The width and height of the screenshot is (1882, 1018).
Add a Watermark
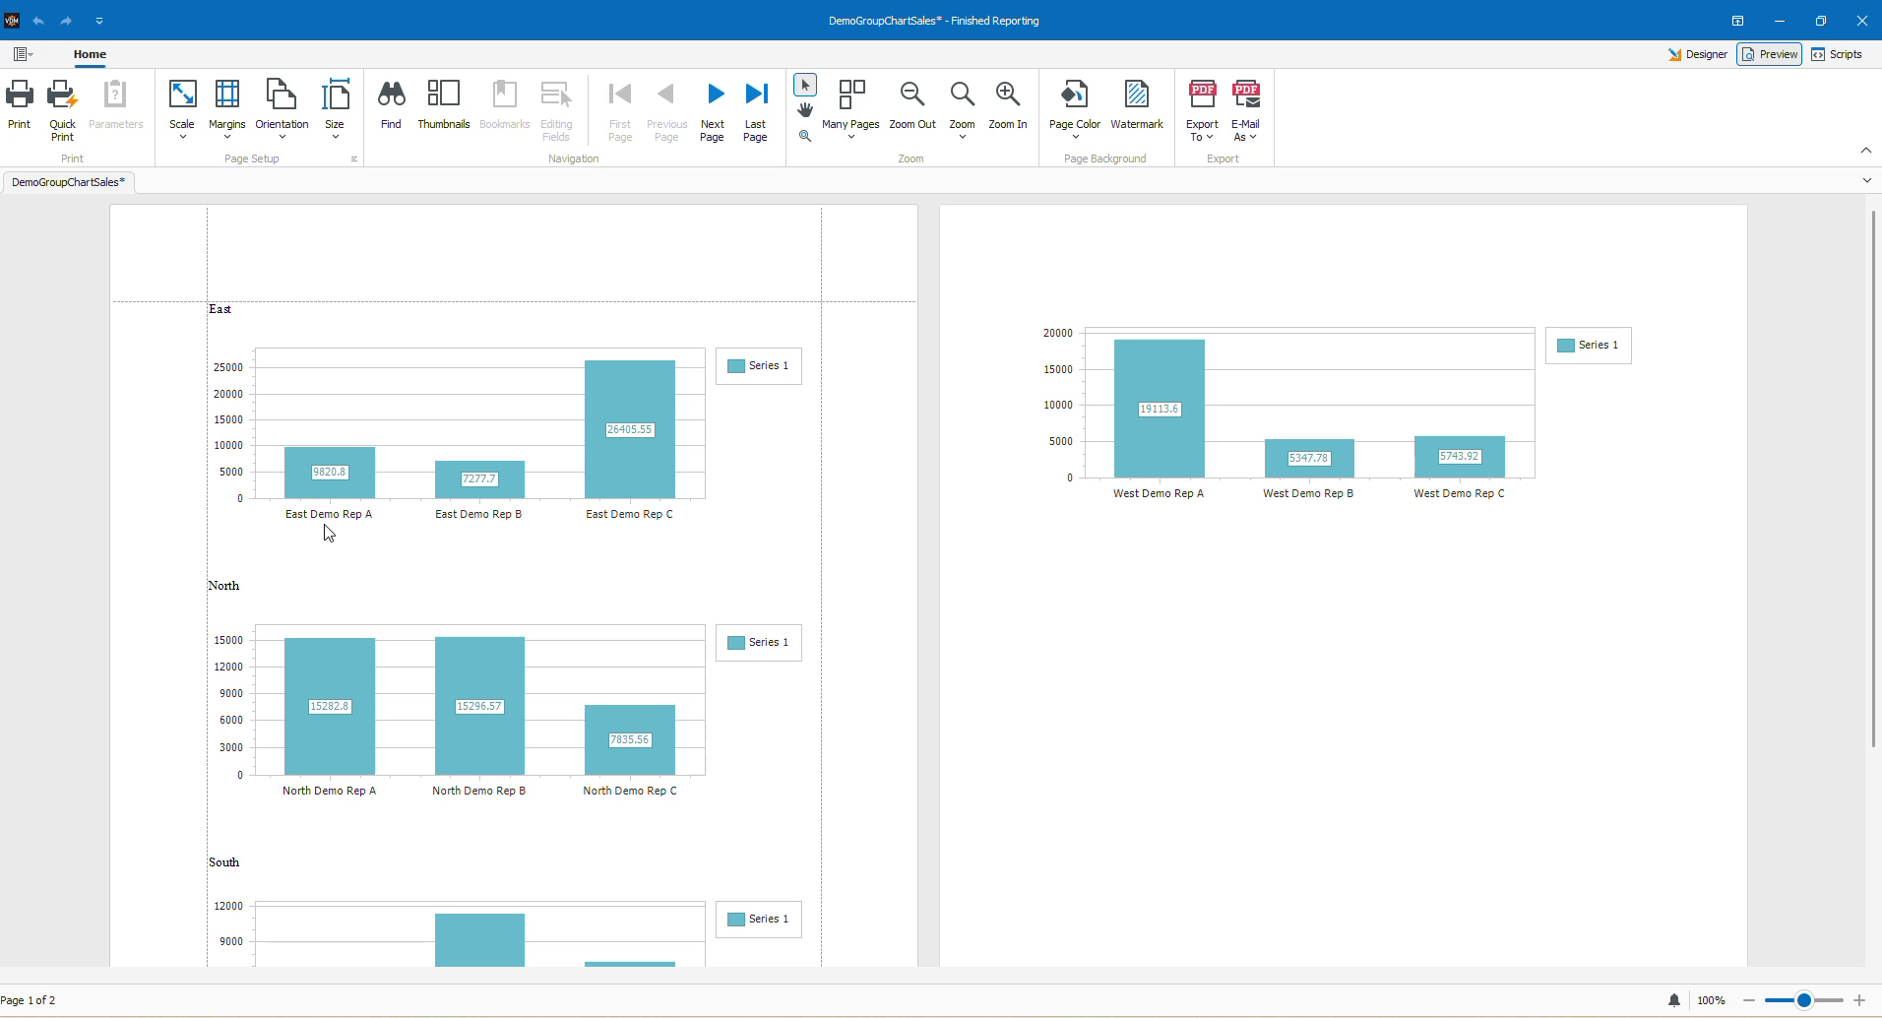(x=1137, y=105)
